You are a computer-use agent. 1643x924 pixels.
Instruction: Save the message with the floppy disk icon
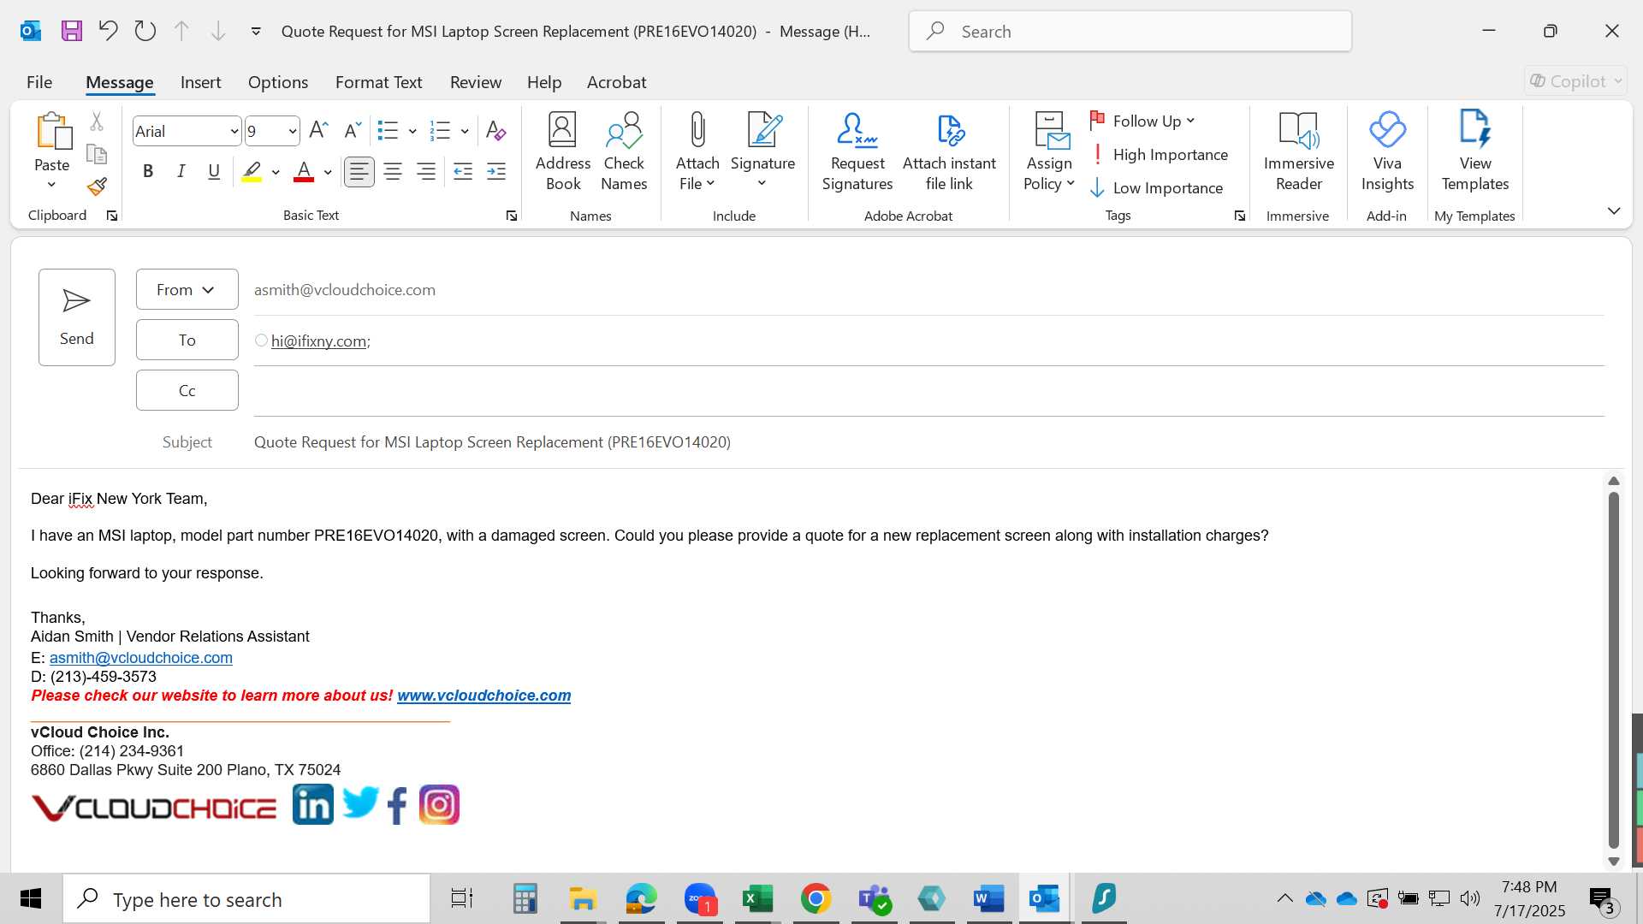(x=72, y=32)
